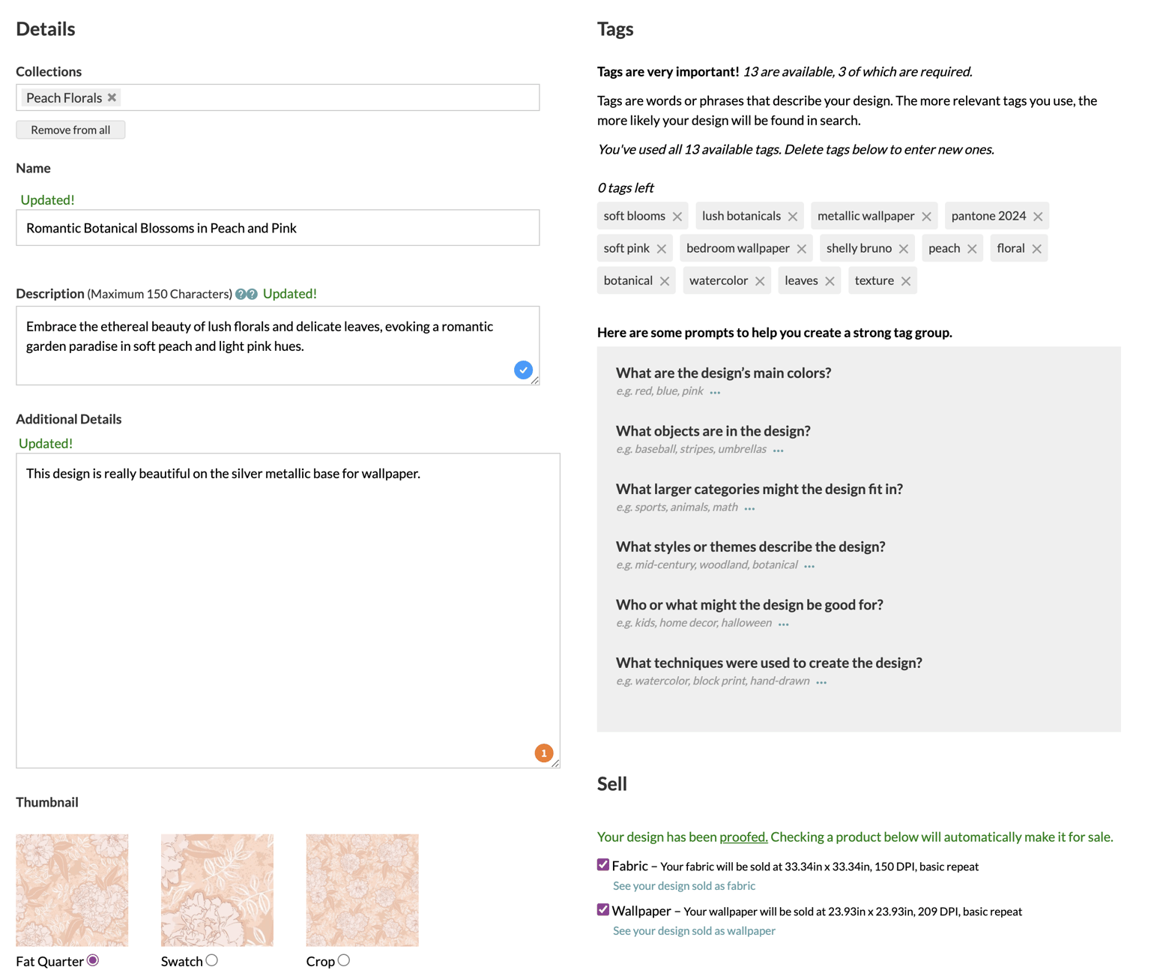This screenshot has width=1151, height=976.
Task: Remove Peach Florals from collections
Action: (x=112, y=97)
